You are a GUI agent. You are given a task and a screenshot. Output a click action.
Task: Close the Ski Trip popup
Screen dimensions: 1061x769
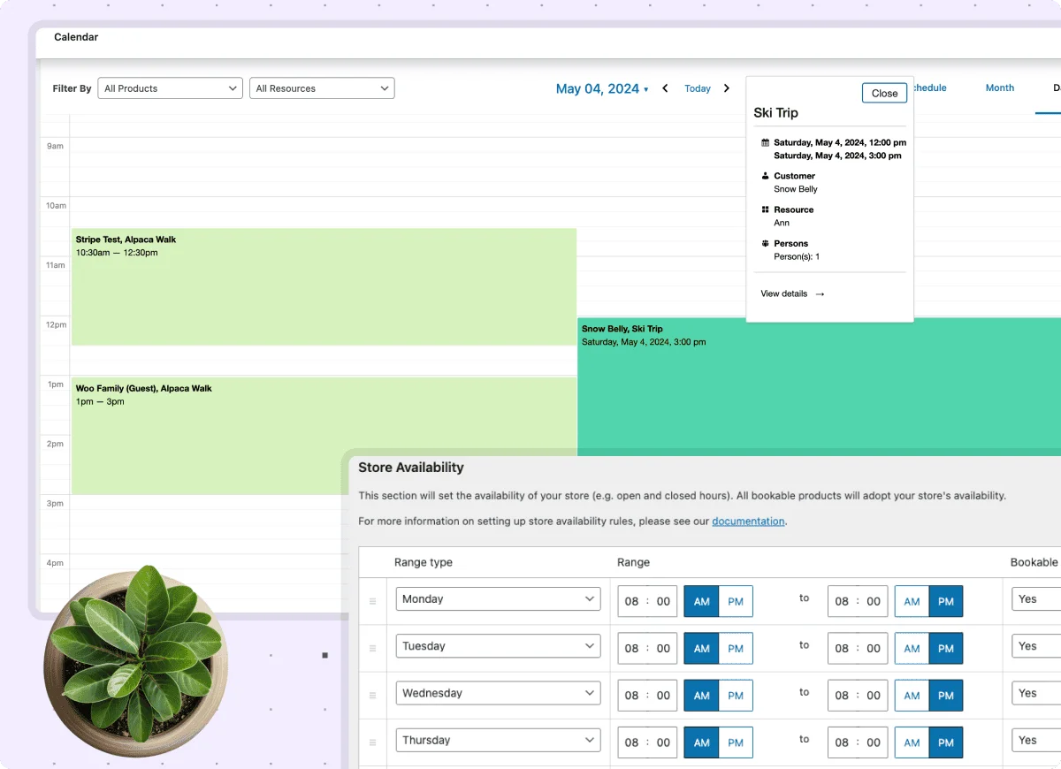pyautogui.click(x=884, y=93)
